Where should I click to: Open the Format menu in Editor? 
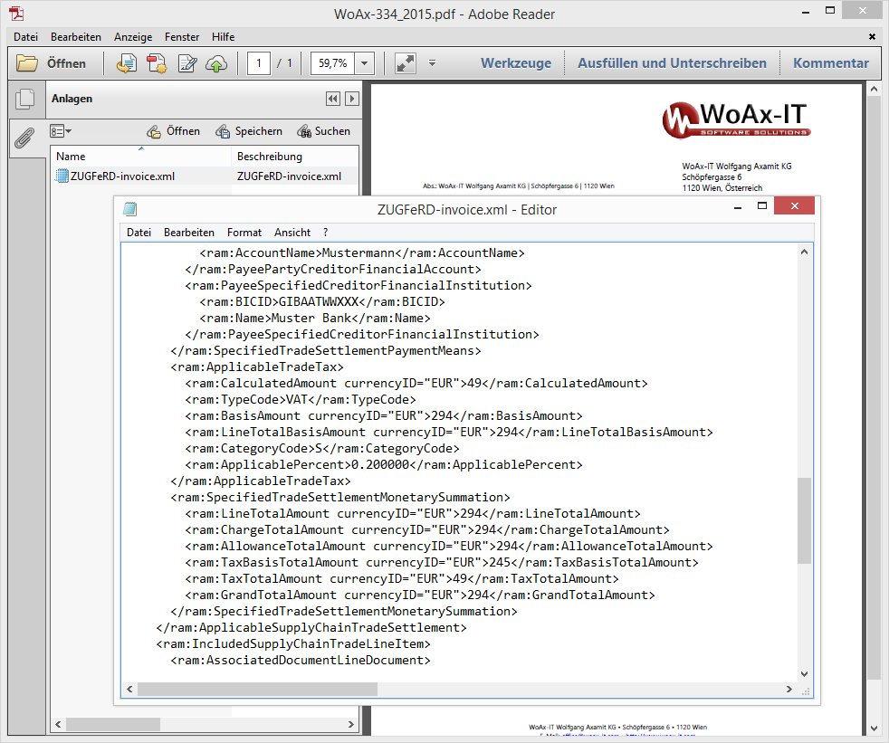tap(244, 233)
